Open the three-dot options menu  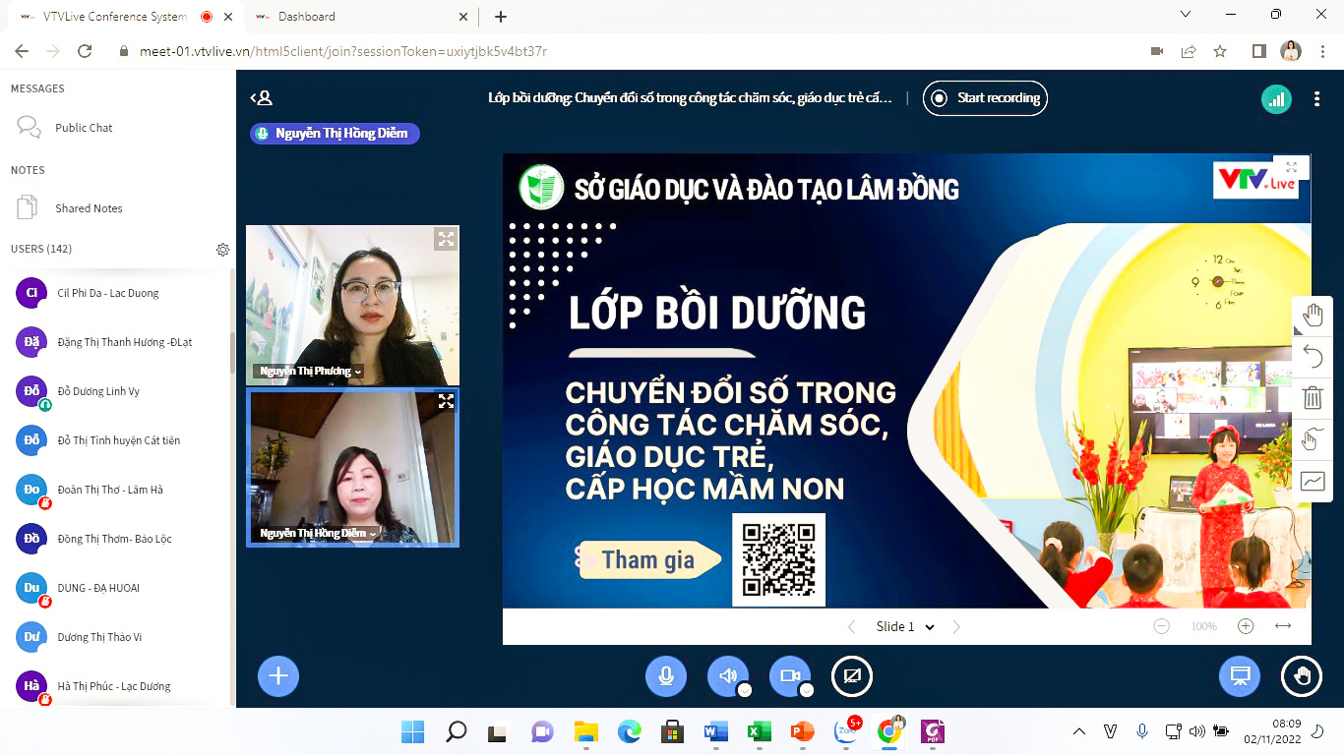[x=1317, y=98]
